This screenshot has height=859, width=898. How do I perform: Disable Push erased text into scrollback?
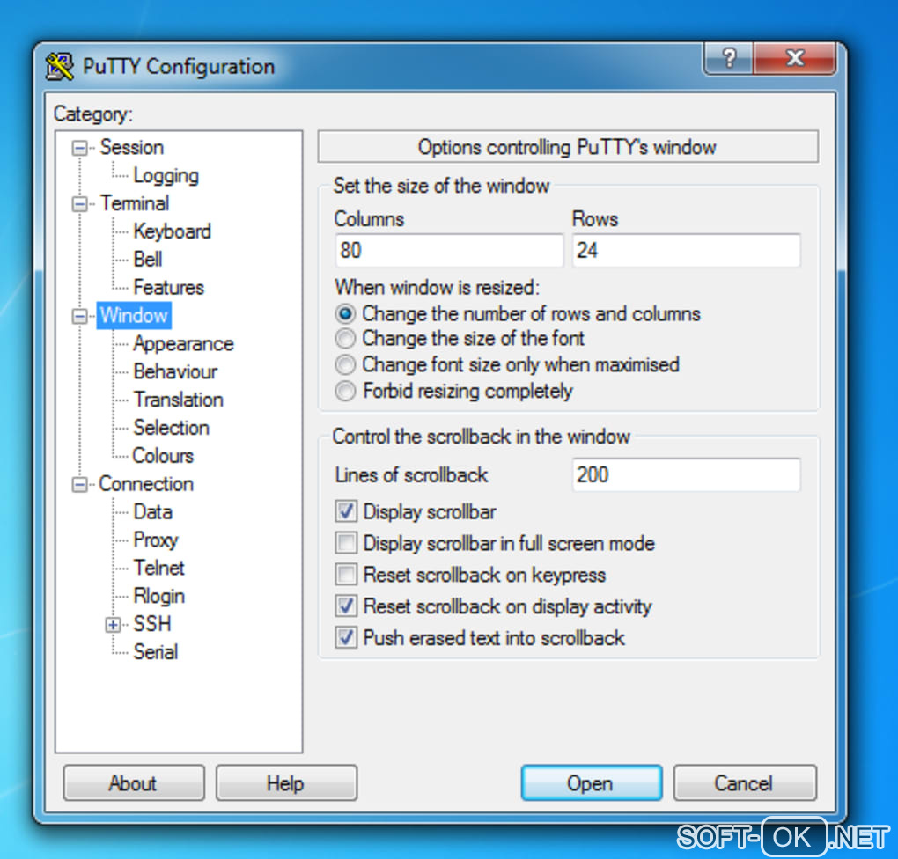point(346,637)
